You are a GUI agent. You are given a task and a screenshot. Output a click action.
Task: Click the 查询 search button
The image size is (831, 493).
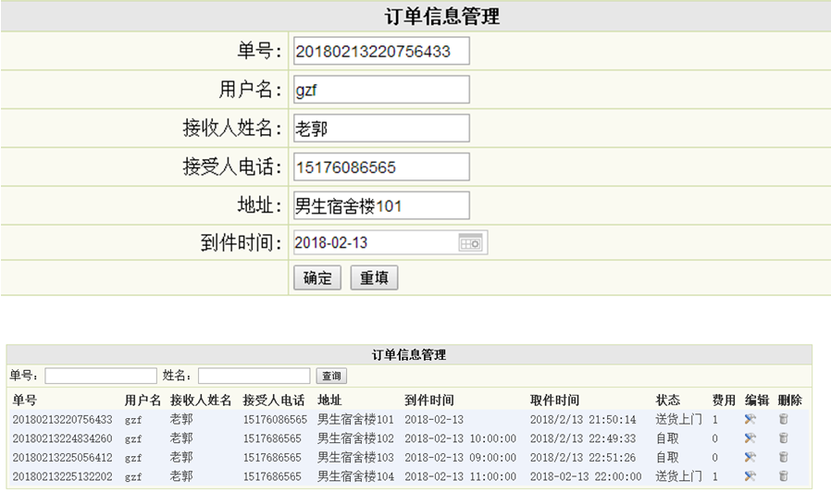pyautogui.click(x=331, y=376)
